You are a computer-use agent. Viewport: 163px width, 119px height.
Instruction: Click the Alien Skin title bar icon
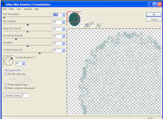(x=4, y=4)
